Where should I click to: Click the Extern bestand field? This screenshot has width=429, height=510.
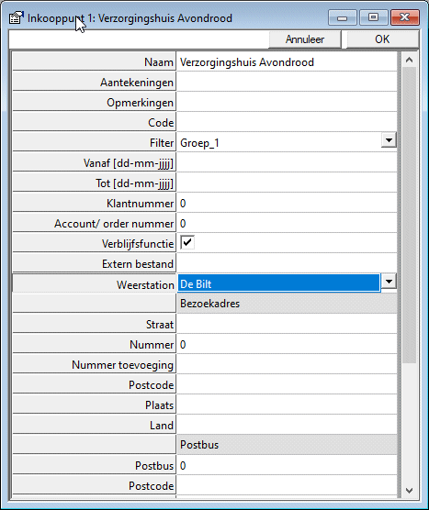pos(287,263)
